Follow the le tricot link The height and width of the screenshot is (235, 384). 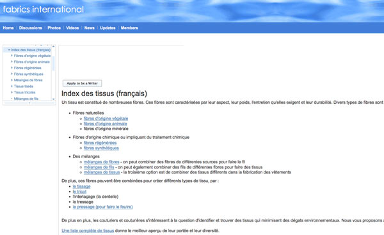coord(79,191)
